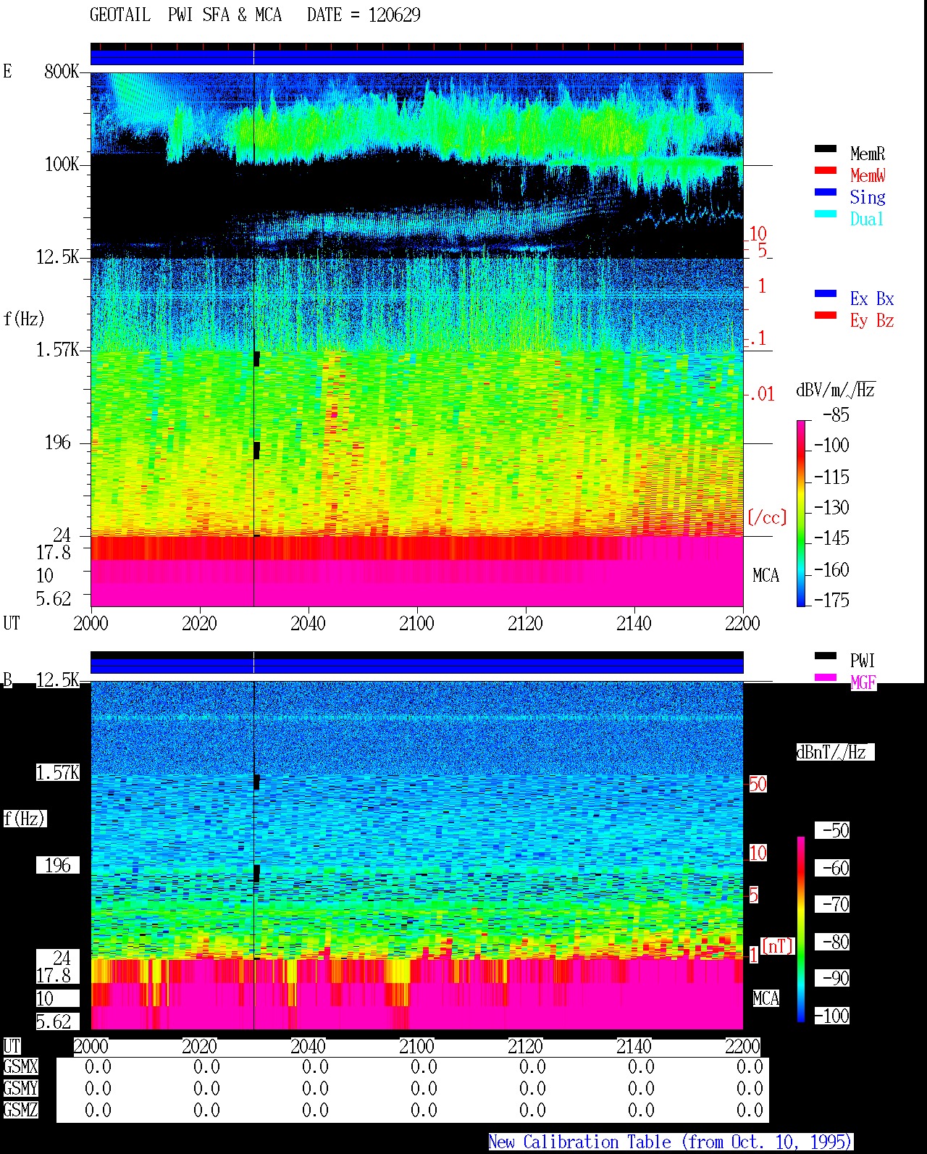
Task: Select the "GSMX" row label
Action: [20, 1067]
